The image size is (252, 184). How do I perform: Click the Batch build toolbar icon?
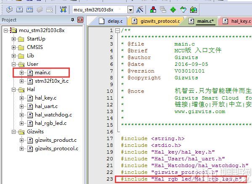[40, 10]
